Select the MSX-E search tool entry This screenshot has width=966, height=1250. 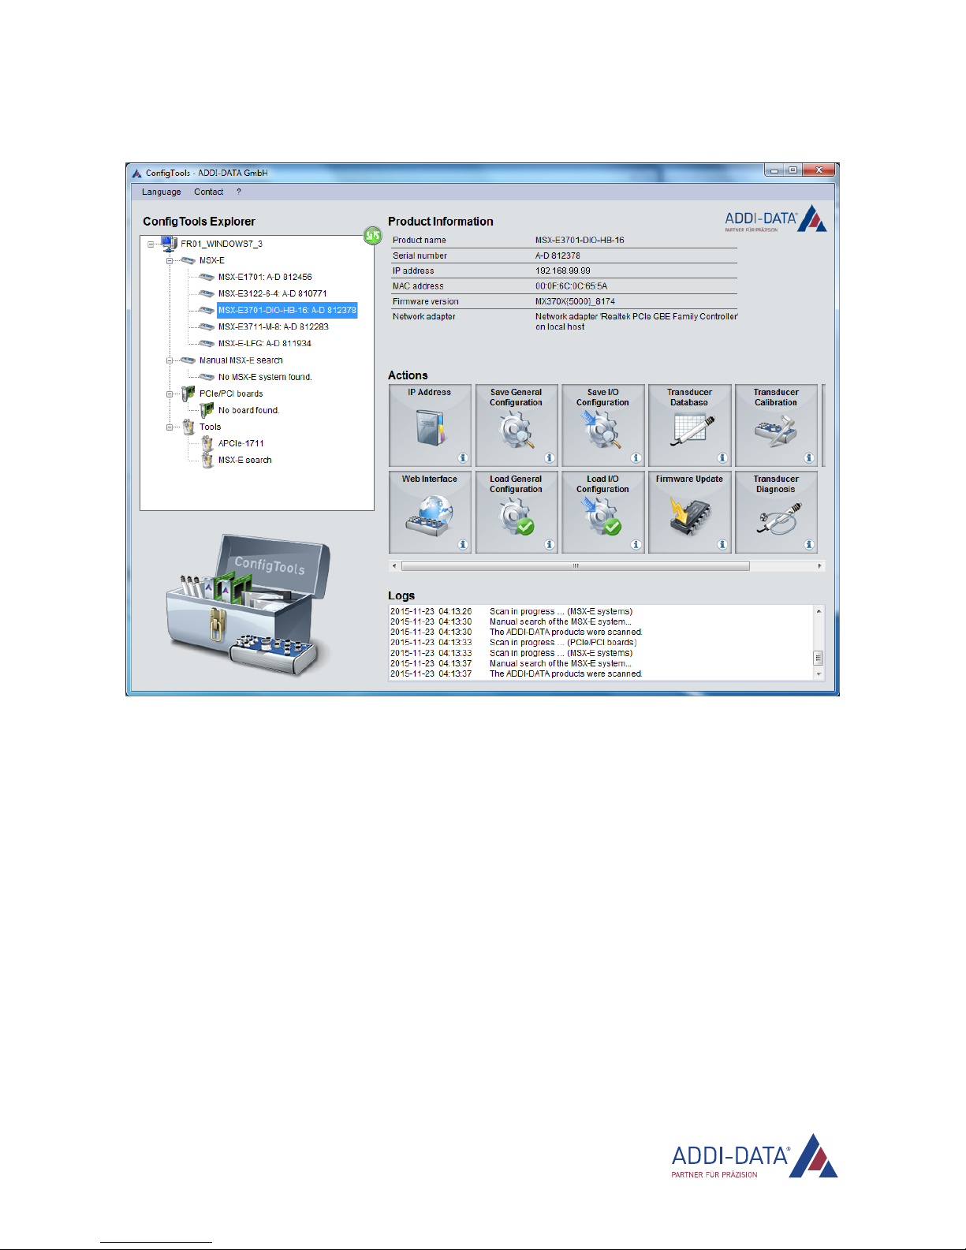coord(245,460)
